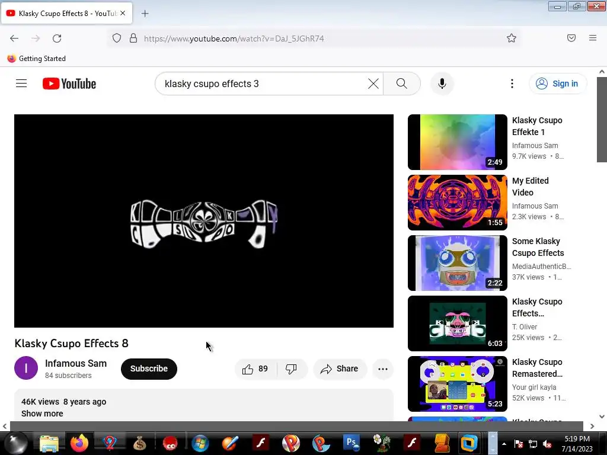
Task: Click the Klasky Csupo Effekte 1 title
Action: tap(537, 126)
